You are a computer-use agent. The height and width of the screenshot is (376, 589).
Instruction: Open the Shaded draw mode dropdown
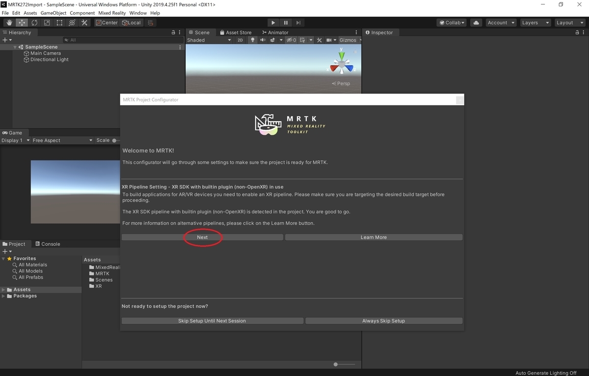point(209,40)
